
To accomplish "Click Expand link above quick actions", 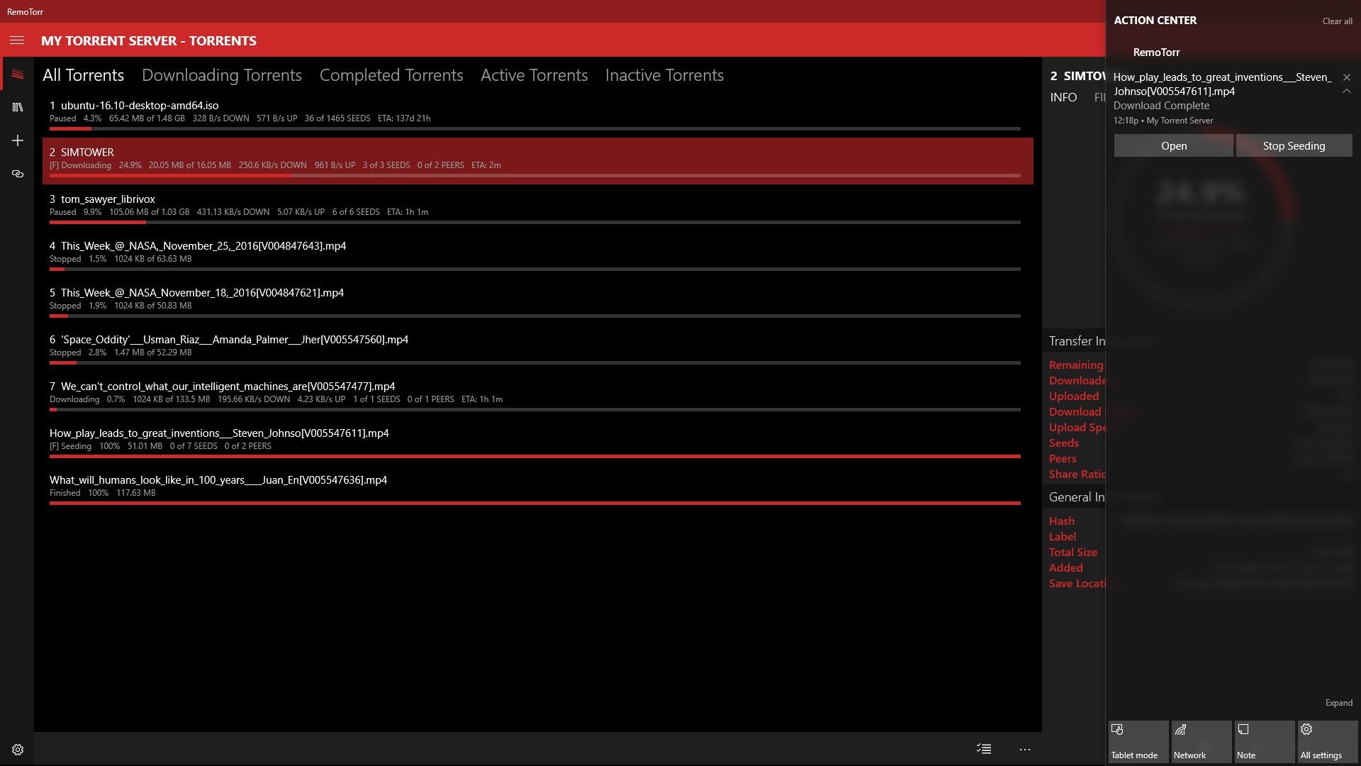I will coord(1338,703).
